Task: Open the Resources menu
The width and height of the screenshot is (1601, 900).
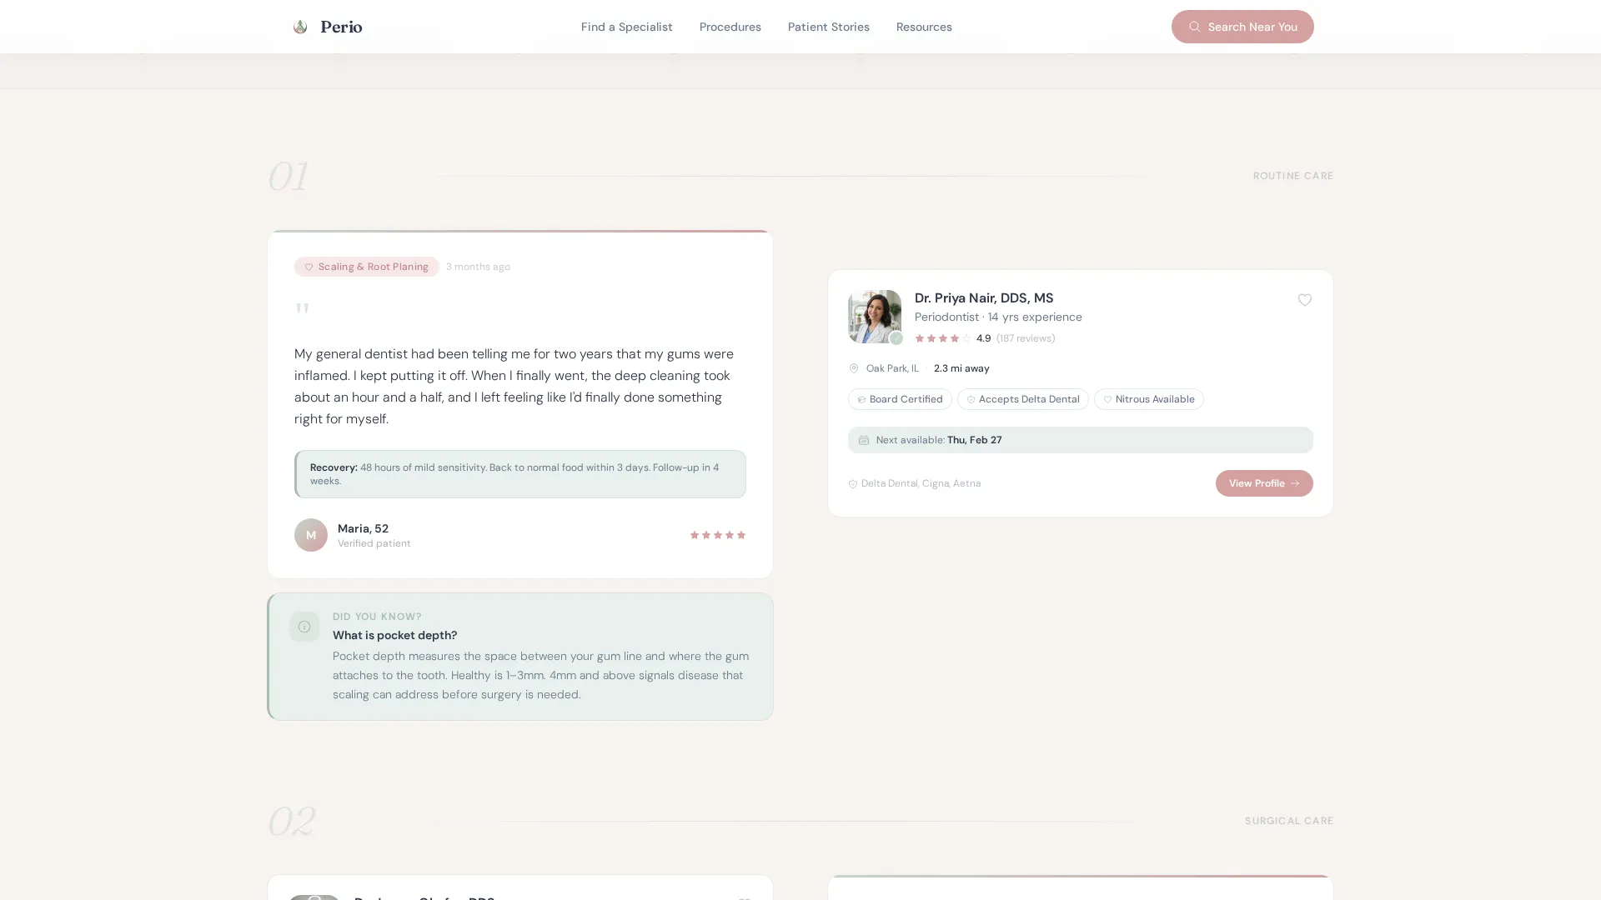Action: [x=923, y=27]
